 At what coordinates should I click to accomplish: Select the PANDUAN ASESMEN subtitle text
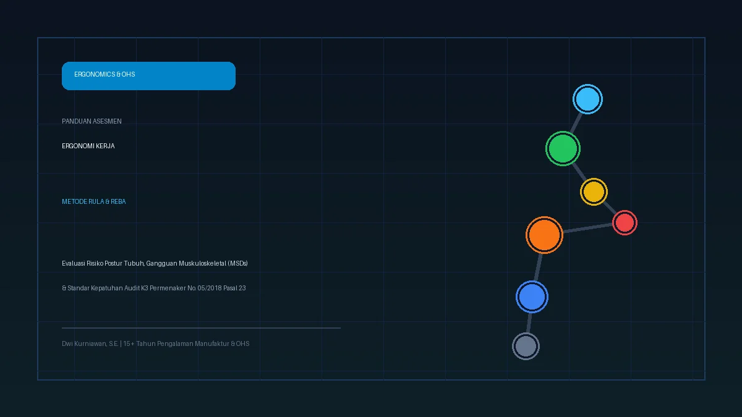click(92, 122)
